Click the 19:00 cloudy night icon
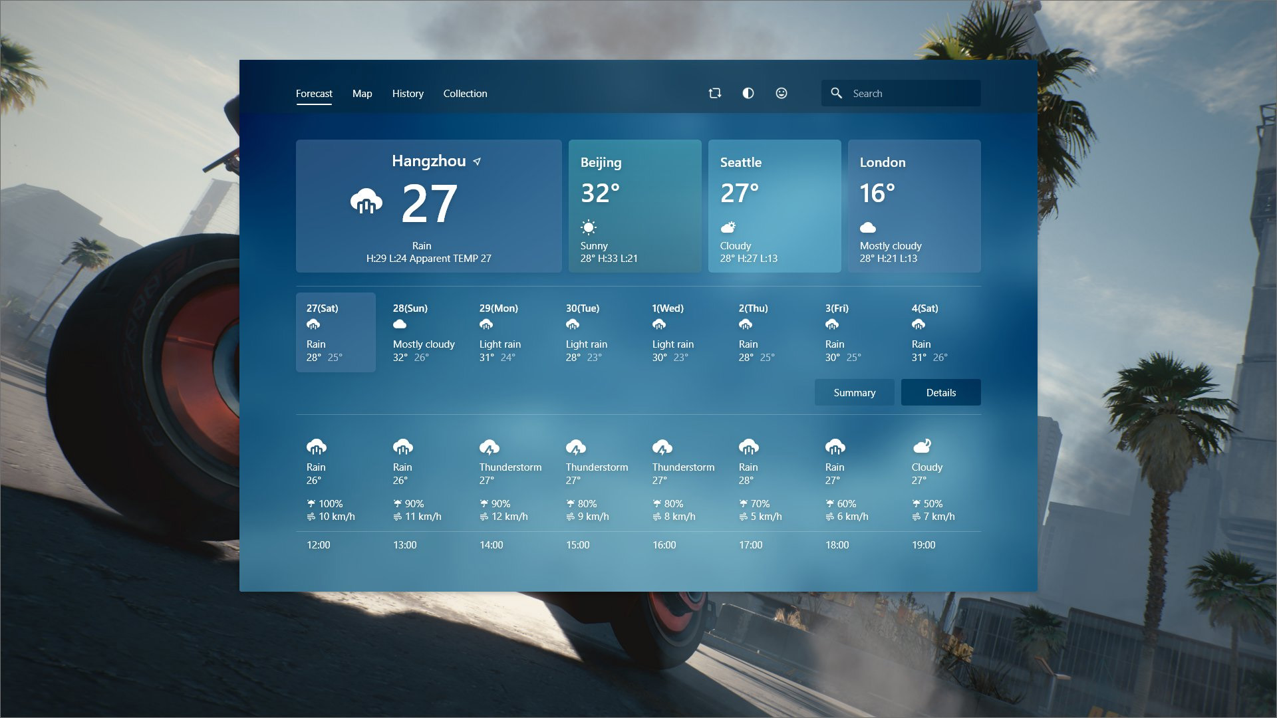The image size is (1277, 718). [922, 446]
